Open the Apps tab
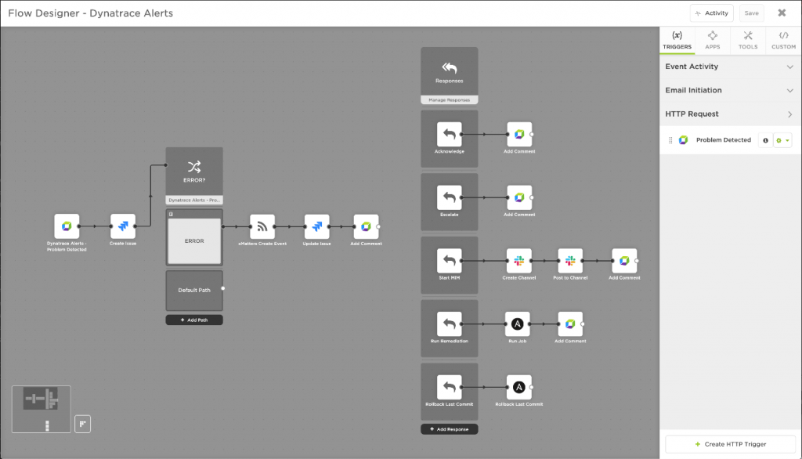This screenshot has width=802, height=459. pyautogui.click(x=713, y=40)
